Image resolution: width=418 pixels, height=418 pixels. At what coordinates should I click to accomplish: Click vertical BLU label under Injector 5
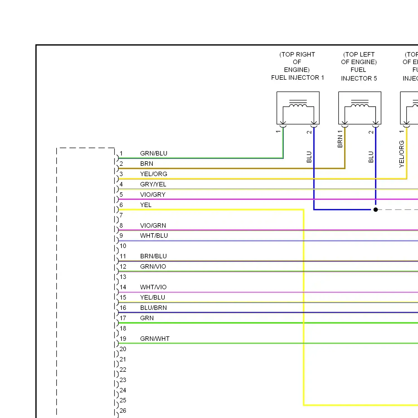371,157
